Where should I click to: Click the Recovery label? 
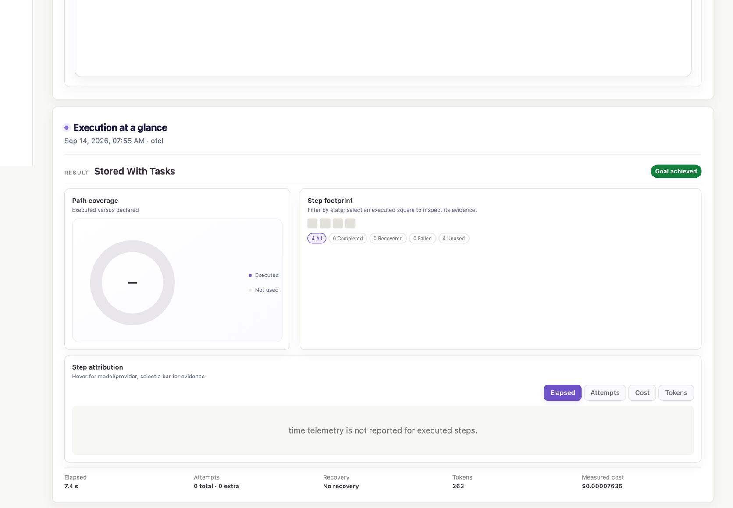coord(336,477)
